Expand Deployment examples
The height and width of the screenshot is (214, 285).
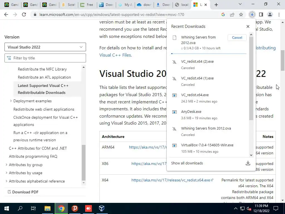point(11,101)
